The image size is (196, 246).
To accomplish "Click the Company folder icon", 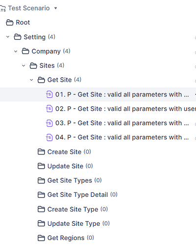I will pyautogui.click(x=25, y=51).
